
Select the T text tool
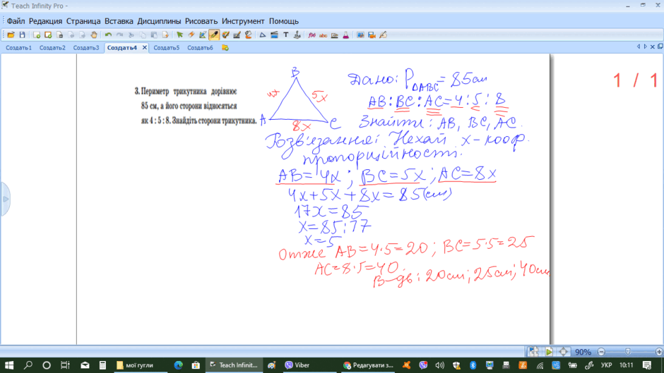pos(286,35)
